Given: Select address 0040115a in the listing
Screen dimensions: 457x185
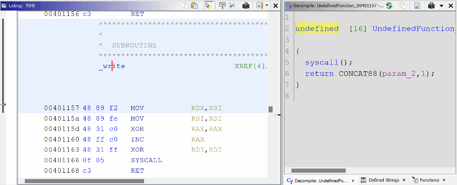Looking at the screenshot, I should click(61, 119).
